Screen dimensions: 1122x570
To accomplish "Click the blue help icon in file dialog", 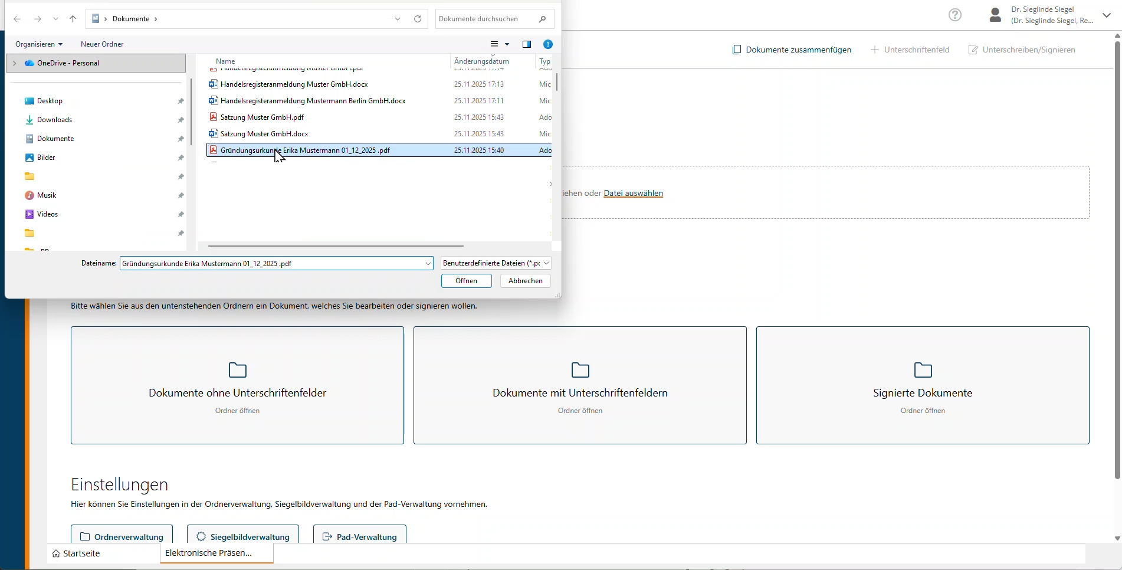I will click(x=547, y=44).
